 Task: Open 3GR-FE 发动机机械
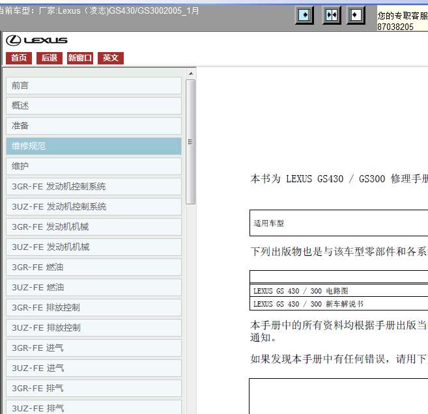coord(94,227)
